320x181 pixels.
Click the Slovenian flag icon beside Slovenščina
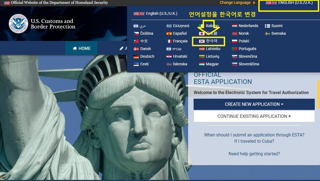[x=234, y=64]
